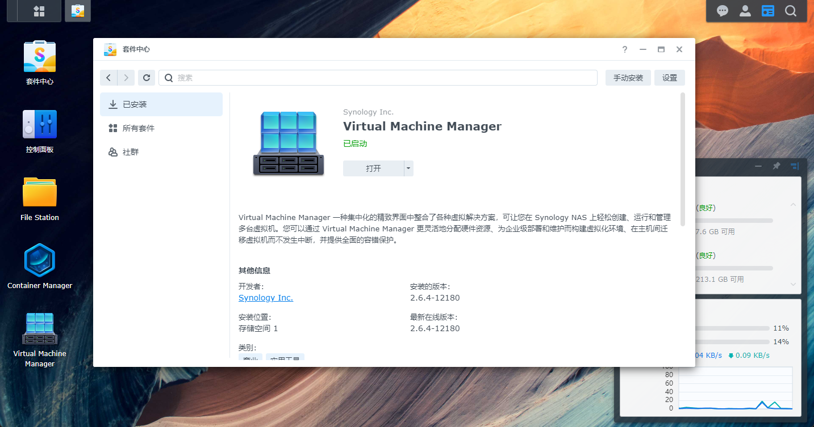Screen dimensions: 814x427
Task: Click 存储空间 1 install location
Action: click(x=258, y=328)
